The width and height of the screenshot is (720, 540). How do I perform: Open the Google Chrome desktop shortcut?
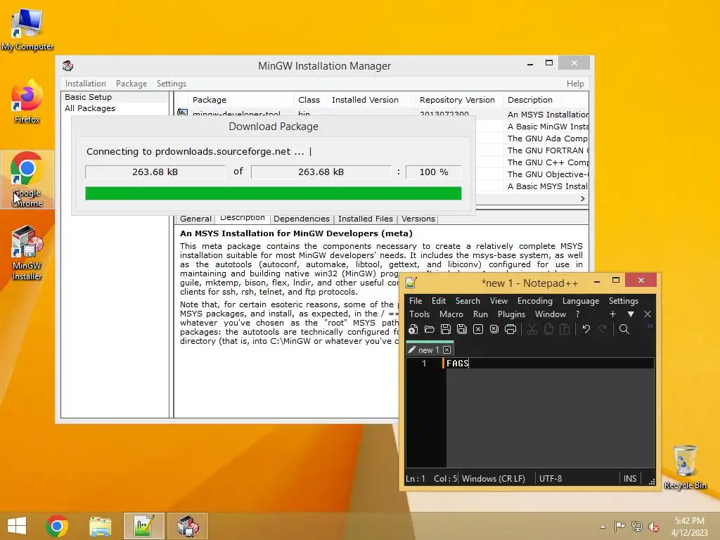[x=27, y=179]
